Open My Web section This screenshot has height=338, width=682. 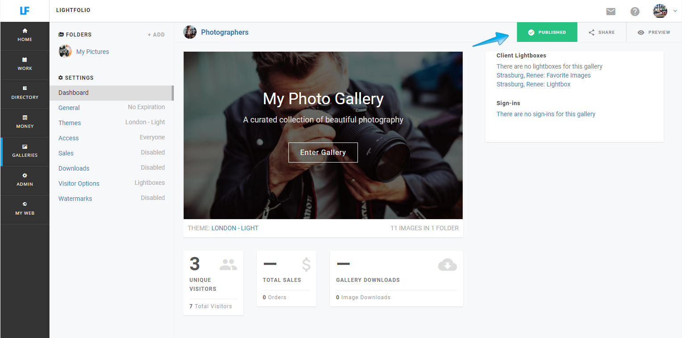click(25, 209)
